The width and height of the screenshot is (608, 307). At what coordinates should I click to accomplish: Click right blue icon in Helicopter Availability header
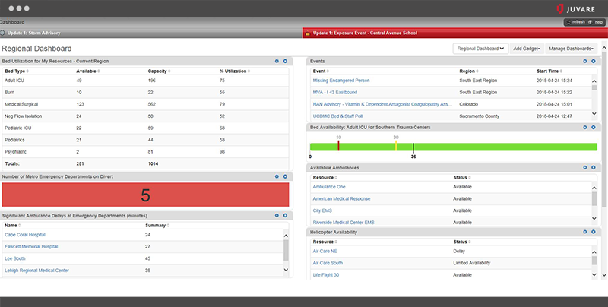pos(594,232)
